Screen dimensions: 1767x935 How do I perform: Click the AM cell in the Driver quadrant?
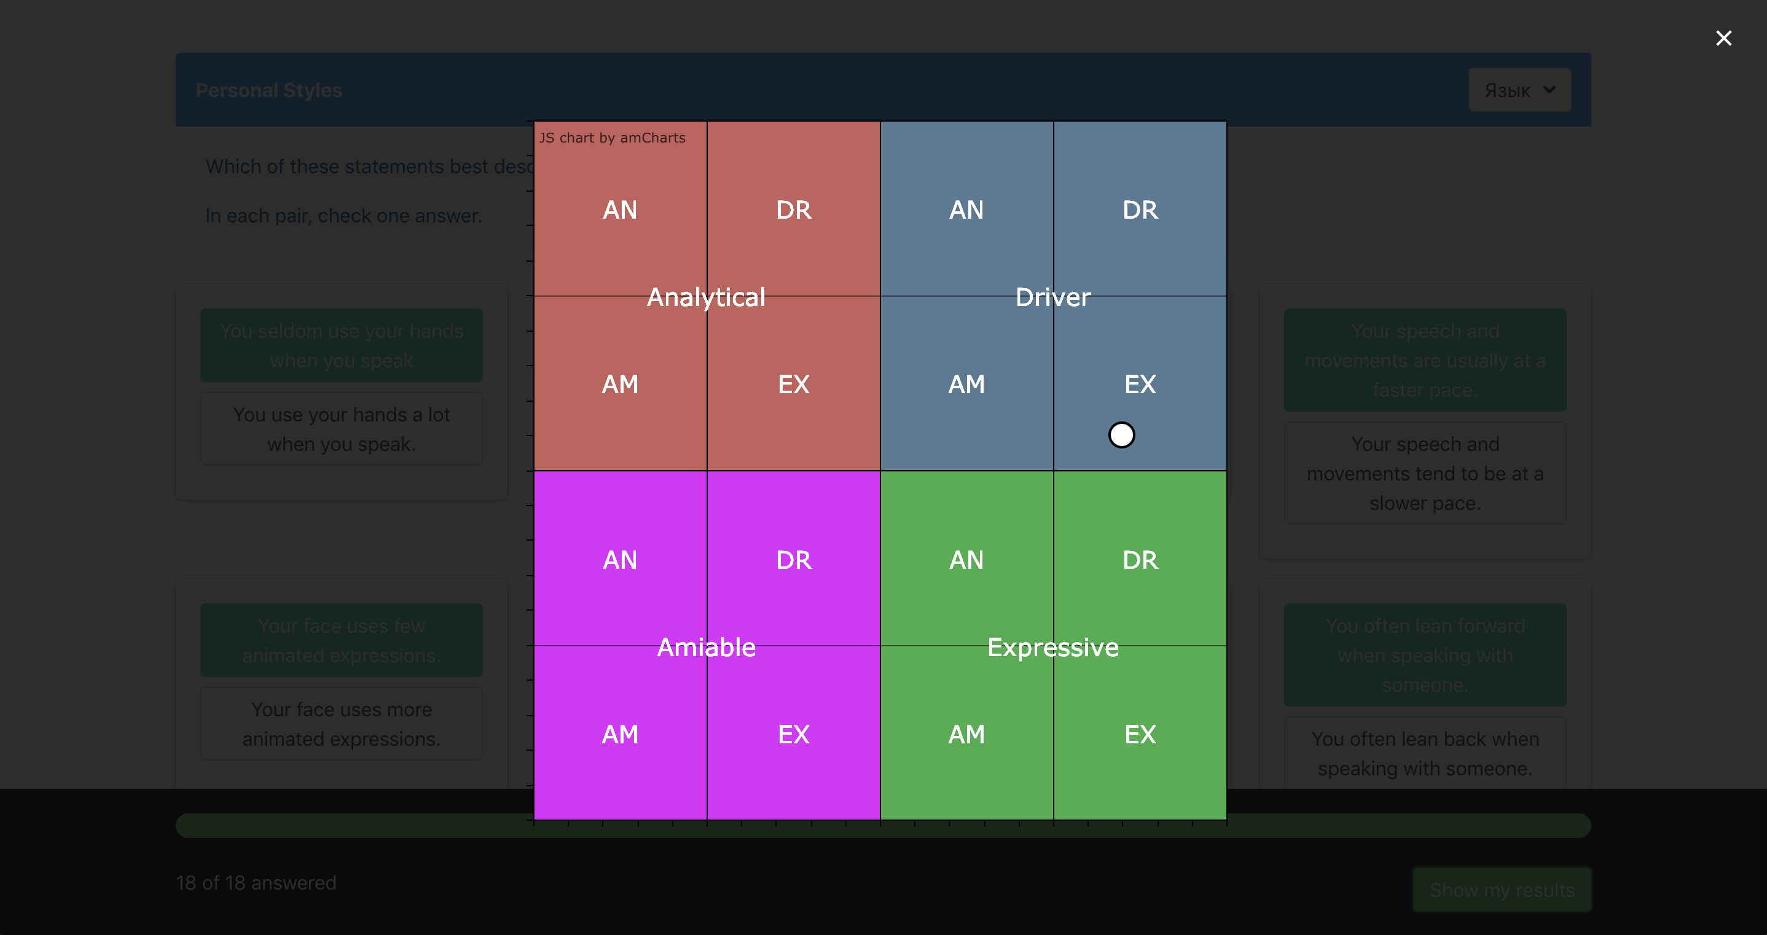(966, 384)
